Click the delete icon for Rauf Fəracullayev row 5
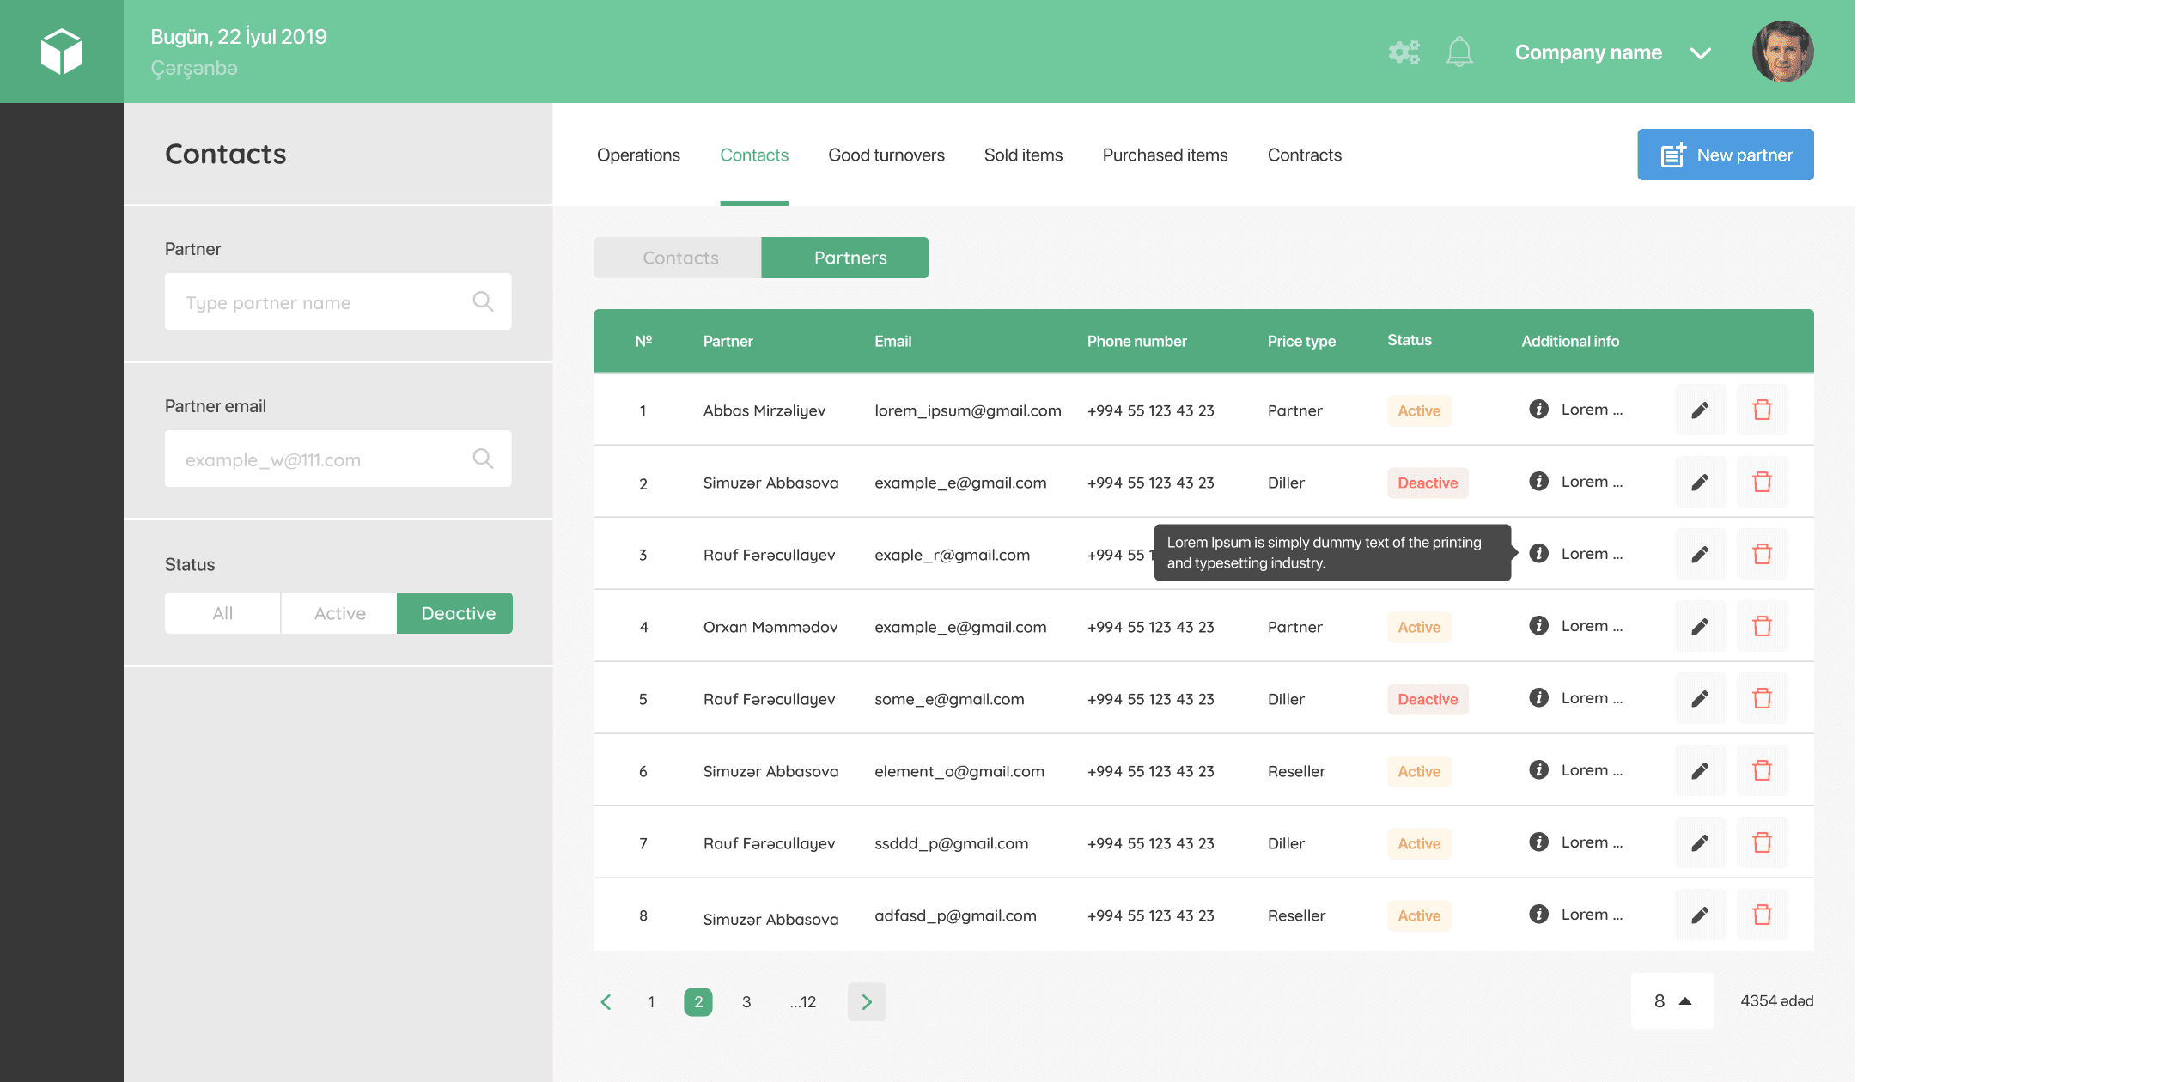This screenshot has width=2162, height=1082. tap(1763, 698)
